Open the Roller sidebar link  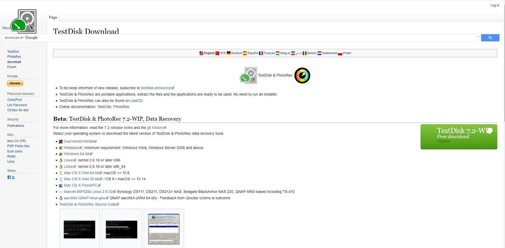tap(11, 156)
